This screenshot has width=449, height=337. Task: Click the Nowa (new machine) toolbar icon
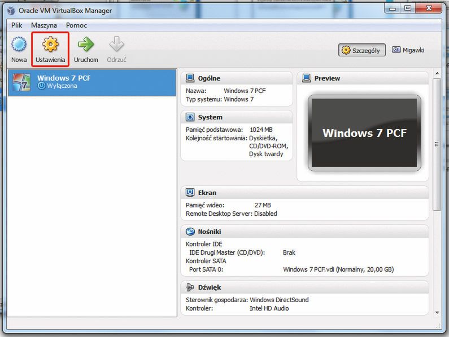19,45
